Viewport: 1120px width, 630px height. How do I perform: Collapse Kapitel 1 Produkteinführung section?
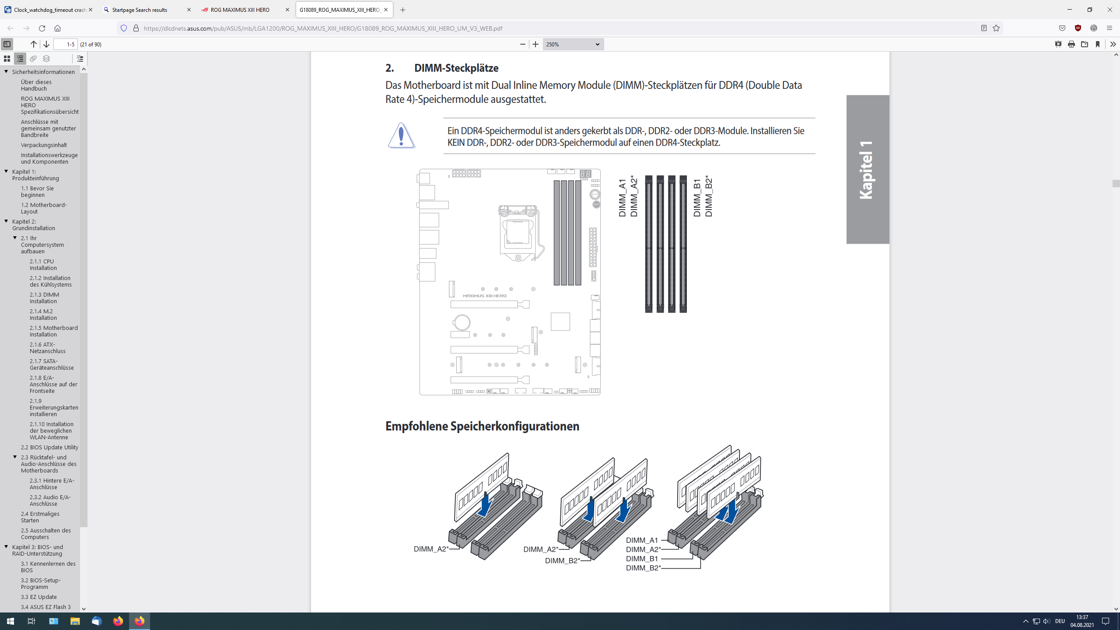click(x=7, y=171)
